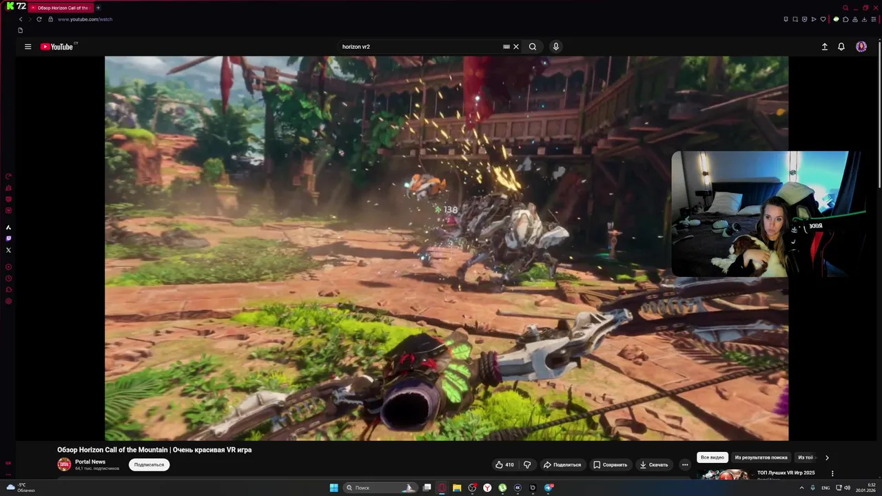
Task: Open browser history clock icon in sidebar
Action: [x=8, y=278]
